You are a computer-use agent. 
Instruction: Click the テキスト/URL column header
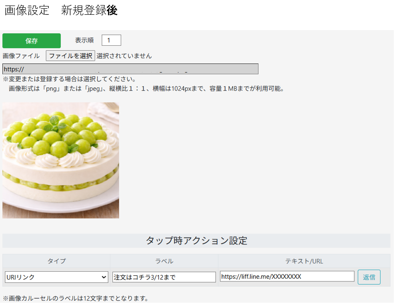pyautogui.click(x=304, y=261)
